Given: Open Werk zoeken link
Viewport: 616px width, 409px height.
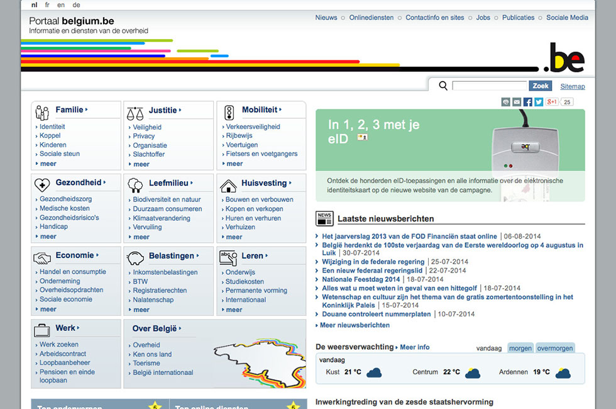Looking at the screenshot, I should (x=59, y=345).
